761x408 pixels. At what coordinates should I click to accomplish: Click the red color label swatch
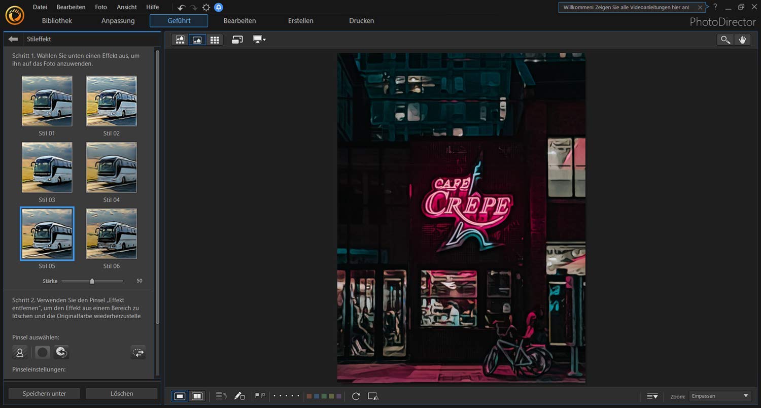tap(309, 396)
